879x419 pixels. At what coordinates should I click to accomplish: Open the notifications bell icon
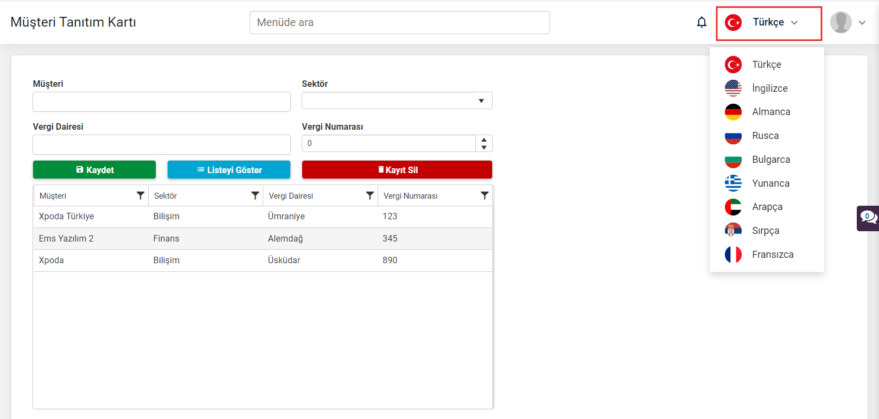[702, 22]
